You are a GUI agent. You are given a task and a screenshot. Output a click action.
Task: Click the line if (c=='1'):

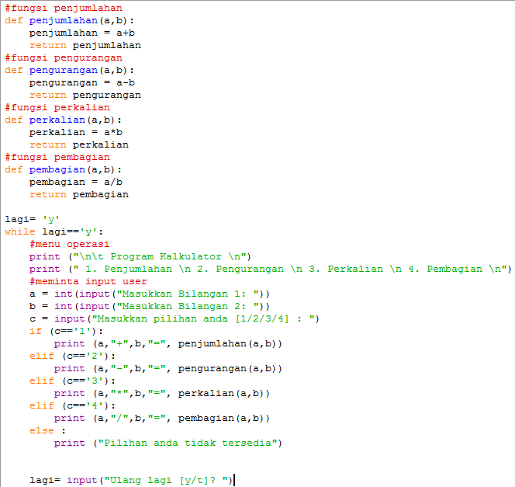tap(67, 332)
